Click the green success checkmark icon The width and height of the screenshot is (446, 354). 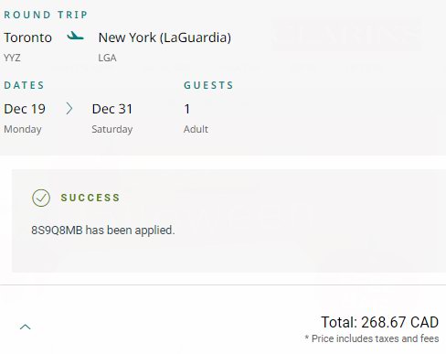tap(41, 198)
